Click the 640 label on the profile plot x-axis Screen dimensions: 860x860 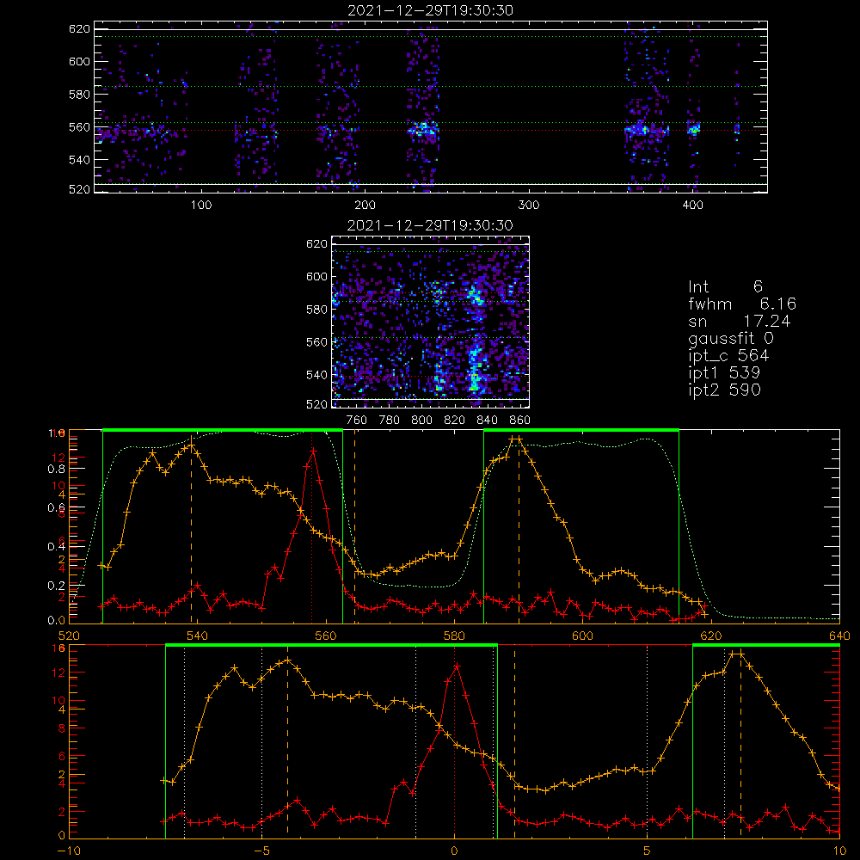[x=839, y=636]
